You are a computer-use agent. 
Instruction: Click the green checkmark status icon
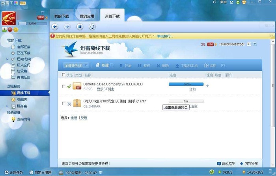(69, 86)
